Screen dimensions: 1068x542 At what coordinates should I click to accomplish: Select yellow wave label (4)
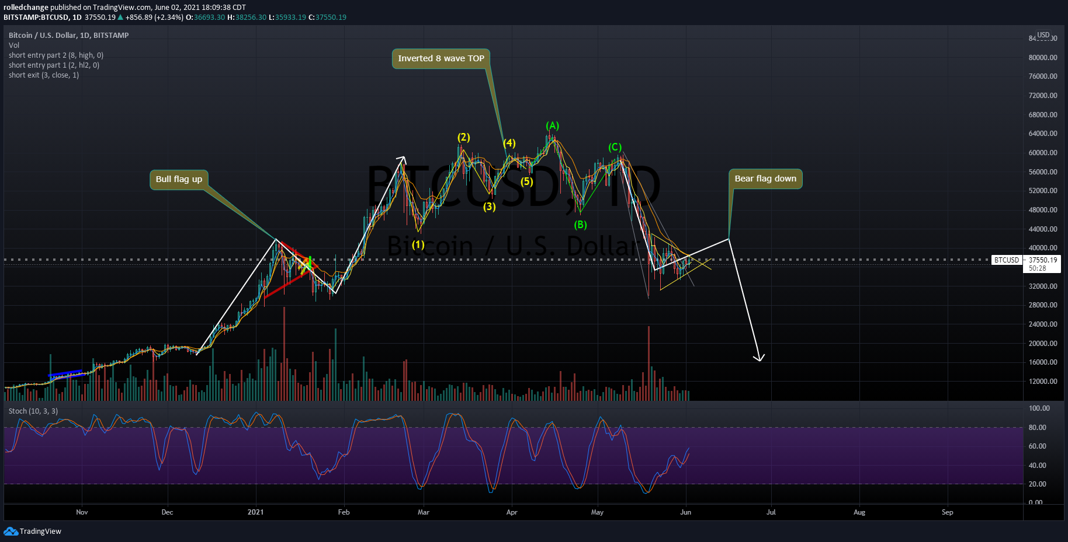coord(509,143)
